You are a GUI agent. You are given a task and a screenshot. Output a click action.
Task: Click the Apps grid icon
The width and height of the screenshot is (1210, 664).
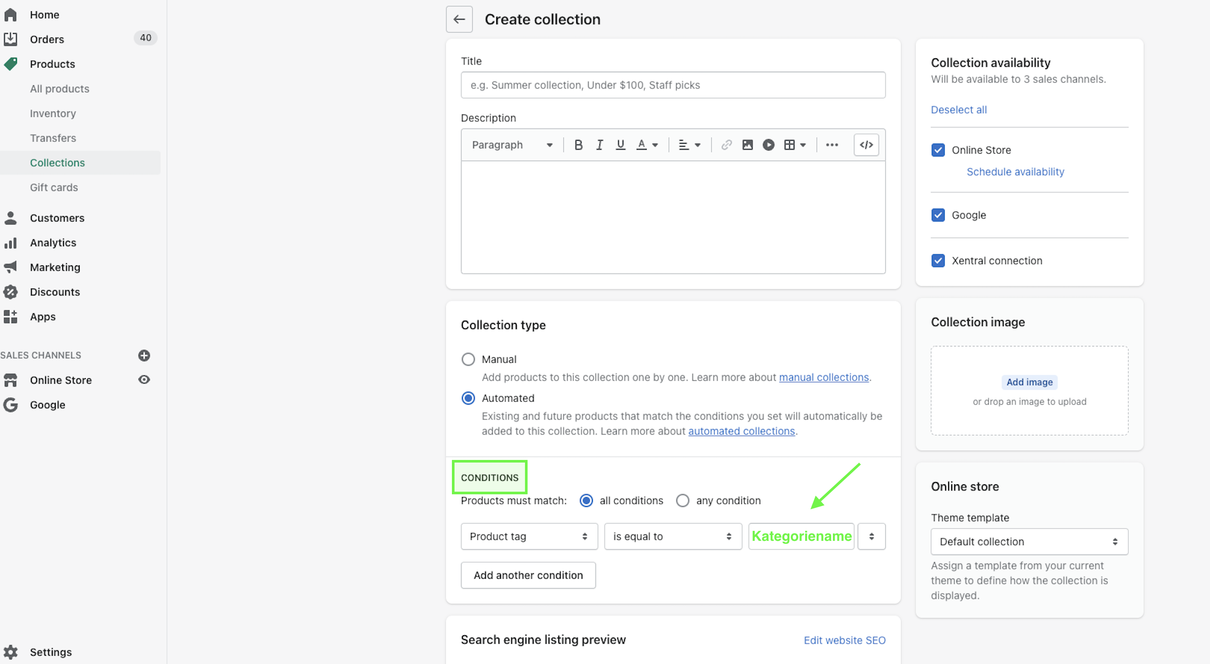[x=10, y=317]
